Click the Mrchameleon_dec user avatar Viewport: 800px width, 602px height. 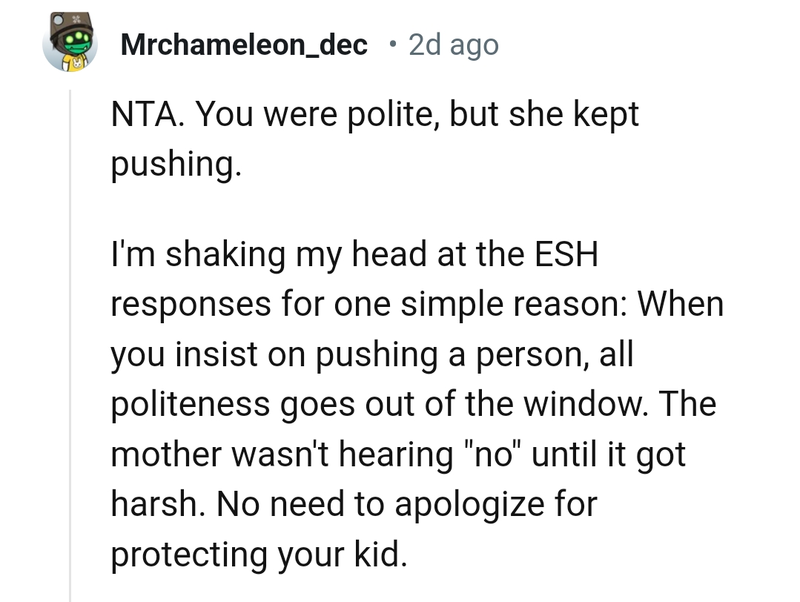point(70,43)
